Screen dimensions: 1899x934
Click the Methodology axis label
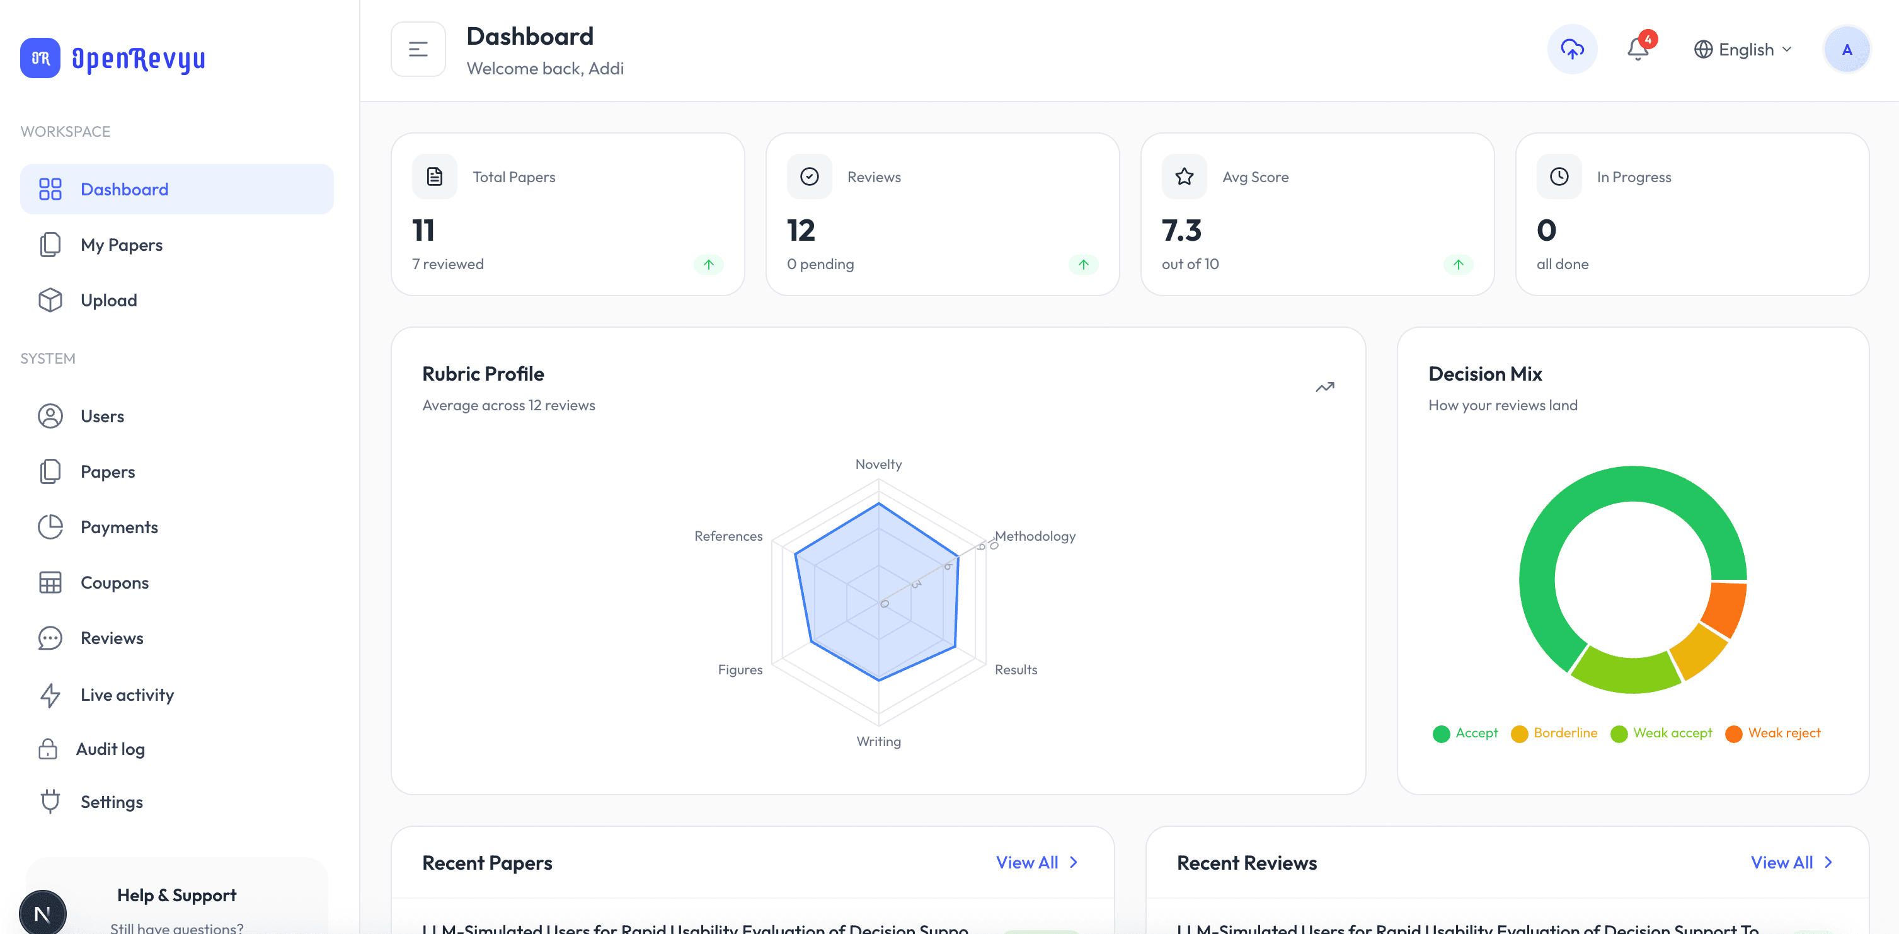click(1035, 536)
